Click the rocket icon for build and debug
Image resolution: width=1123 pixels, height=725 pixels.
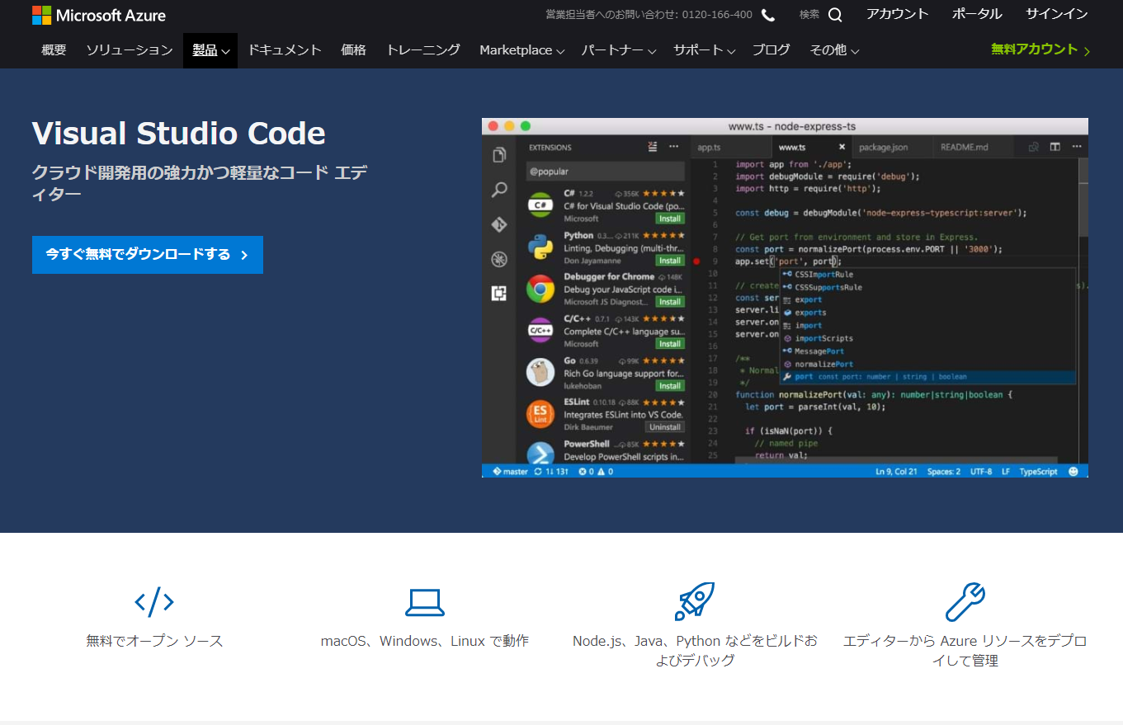695,601
